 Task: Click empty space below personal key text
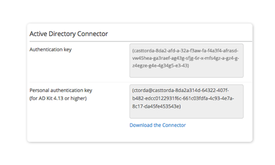pos(186,113)
